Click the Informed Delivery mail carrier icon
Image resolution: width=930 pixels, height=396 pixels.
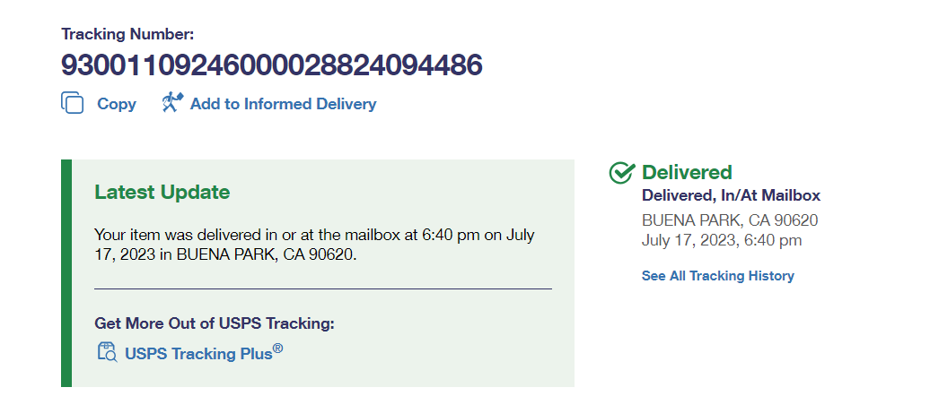coord(171,103)
